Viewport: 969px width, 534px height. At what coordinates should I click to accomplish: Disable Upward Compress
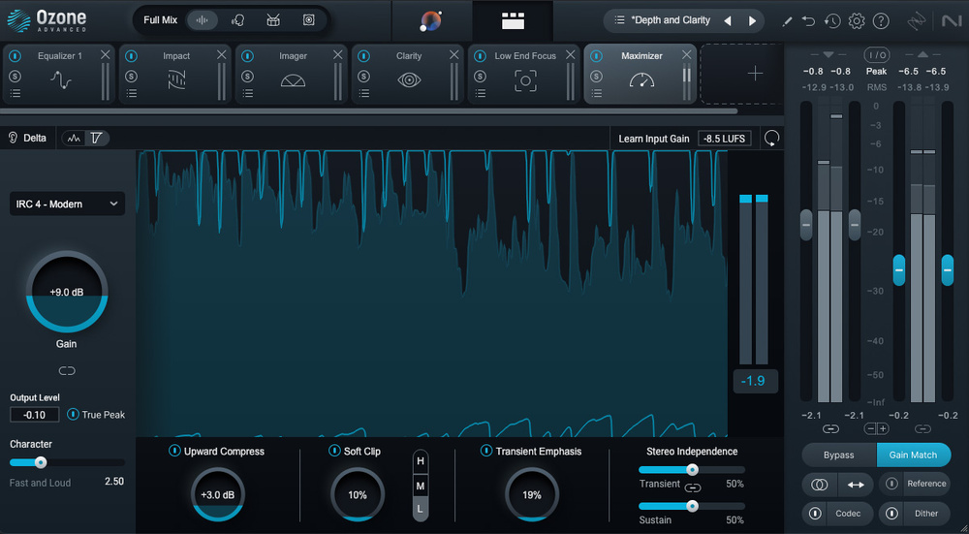point(174,452)
